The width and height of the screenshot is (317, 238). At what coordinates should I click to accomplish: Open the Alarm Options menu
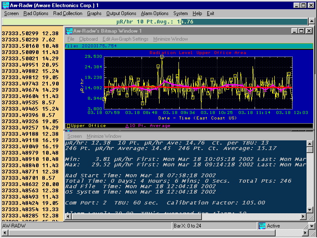click(155, 13)
